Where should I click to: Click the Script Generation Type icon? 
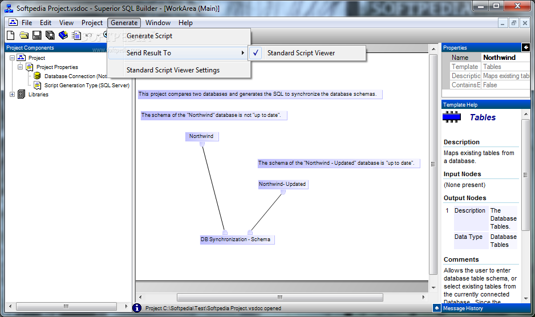[37, 86]
